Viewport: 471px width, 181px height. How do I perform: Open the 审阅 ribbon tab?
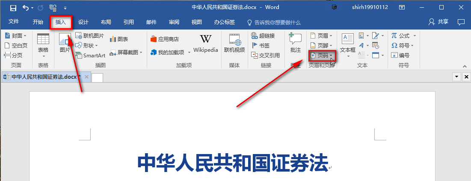(174, 22)
